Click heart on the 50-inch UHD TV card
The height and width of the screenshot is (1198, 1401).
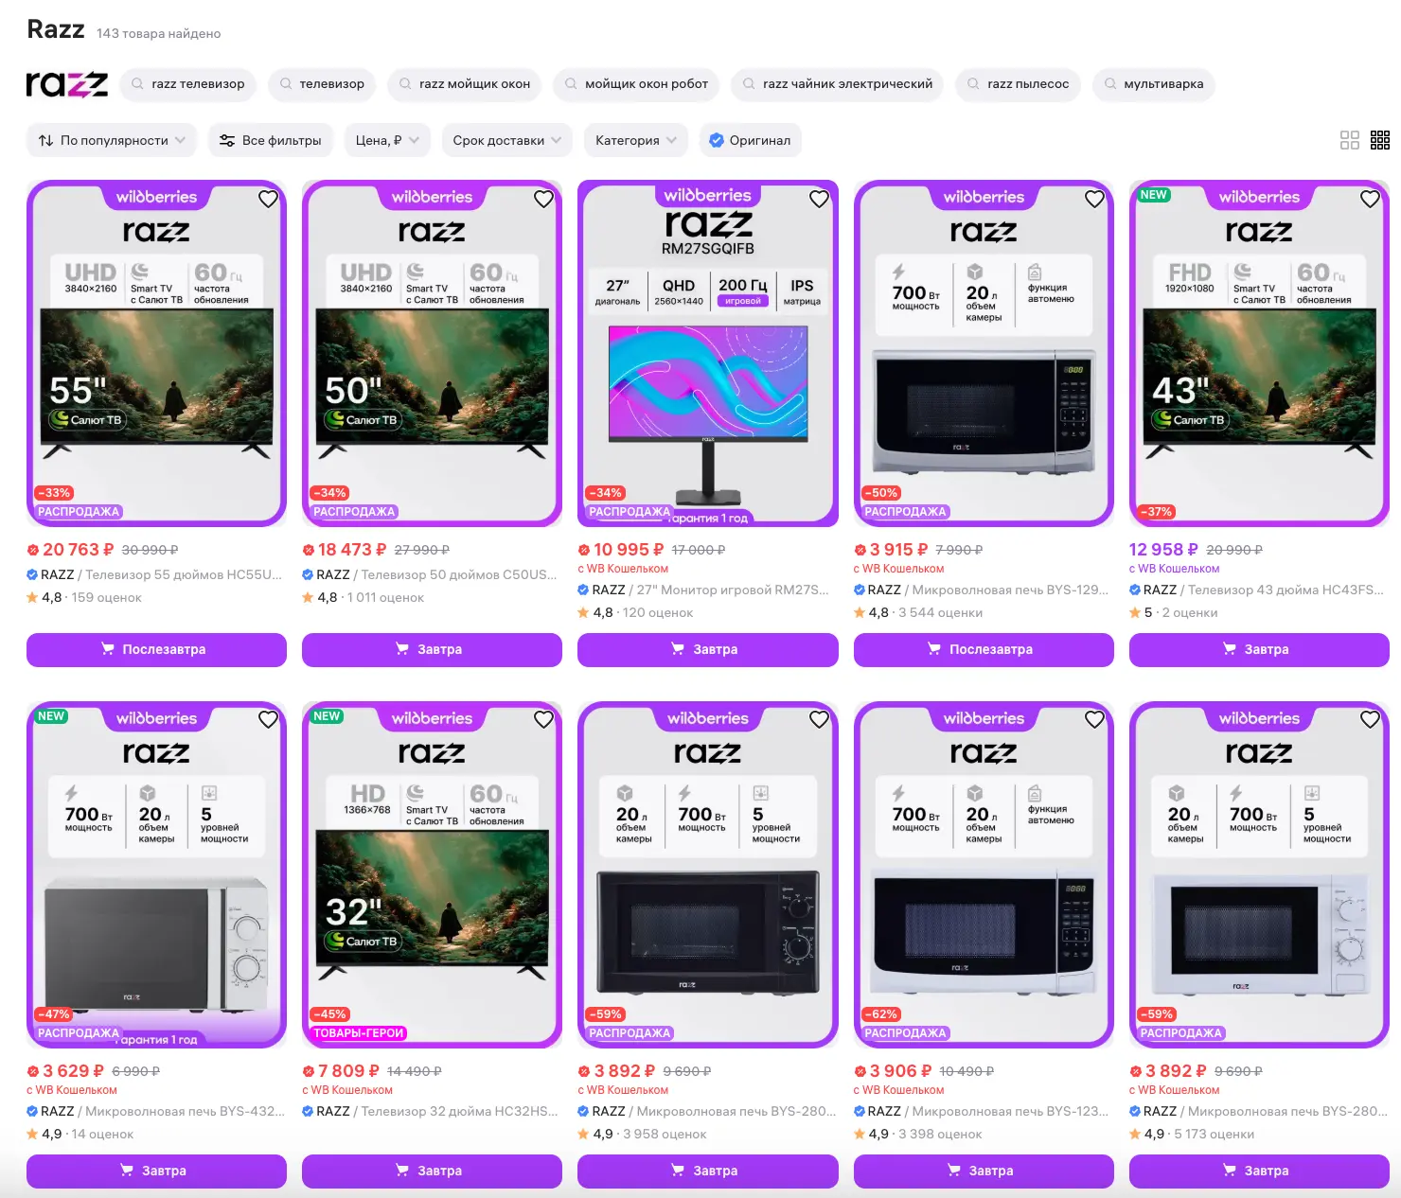(x=543, y=199)
